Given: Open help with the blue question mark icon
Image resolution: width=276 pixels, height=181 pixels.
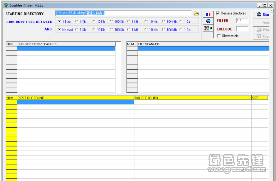Looking at the screenshot, I should pyautogui.click(x=208, y=21).
